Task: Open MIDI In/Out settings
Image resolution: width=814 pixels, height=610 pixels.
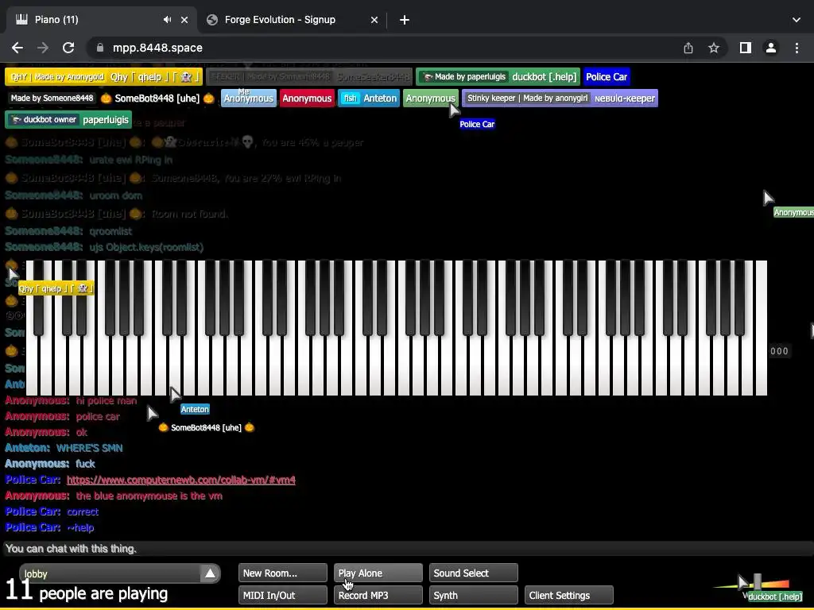Action: coord(283,596)
